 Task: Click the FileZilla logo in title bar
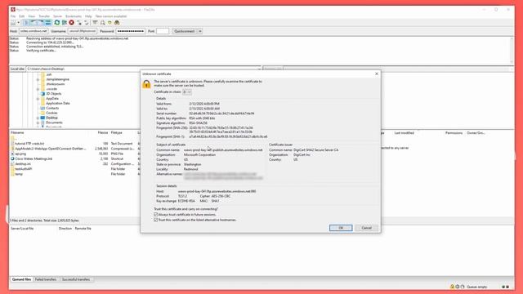click(13, 10)
